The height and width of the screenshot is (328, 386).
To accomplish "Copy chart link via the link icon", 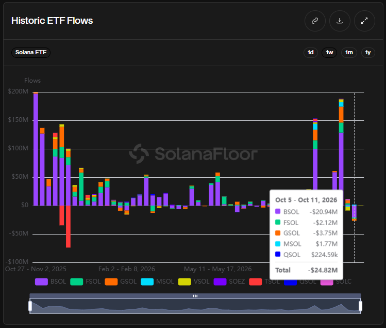I will coord(315,21).
